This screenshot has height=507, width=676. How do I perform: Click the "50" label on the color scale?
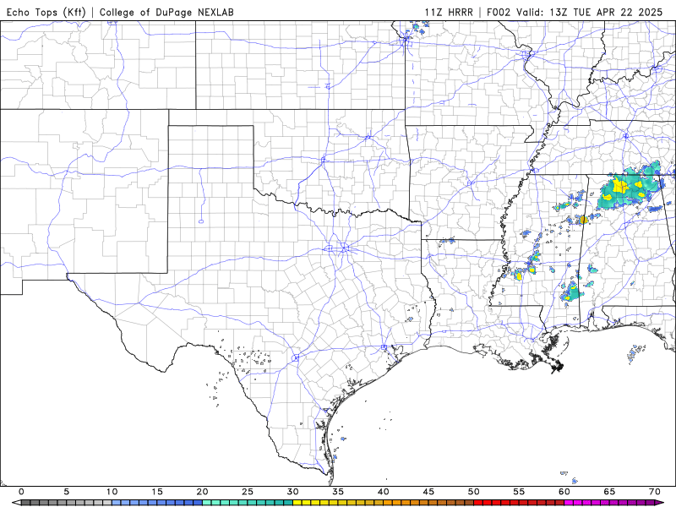[x=474, y=492]
